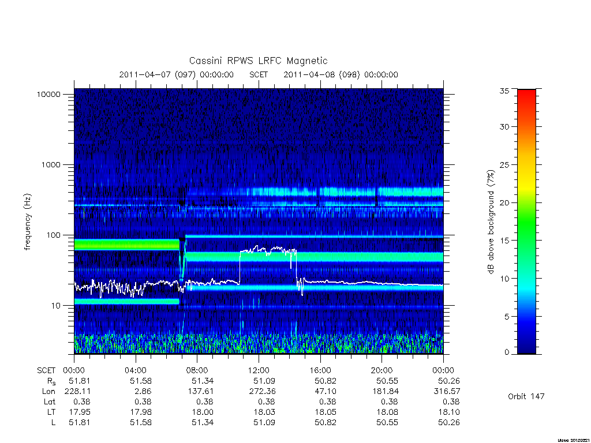Click the '15' color scale value
Screen dimensions: 591x443
click(504, 241)
